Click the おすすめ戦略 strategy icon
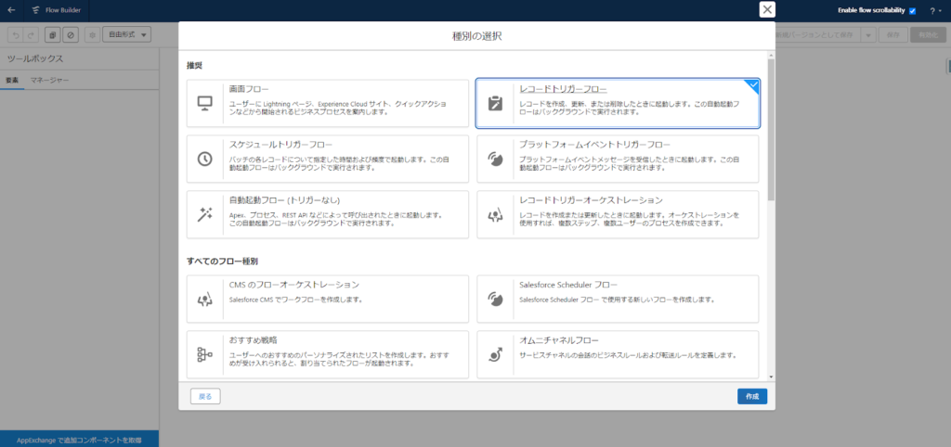Viewport: 951px width, 447px height. [205, 354]
